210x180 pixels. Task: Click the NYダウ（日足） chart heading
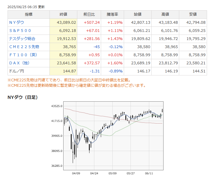[x=22, y=97]
